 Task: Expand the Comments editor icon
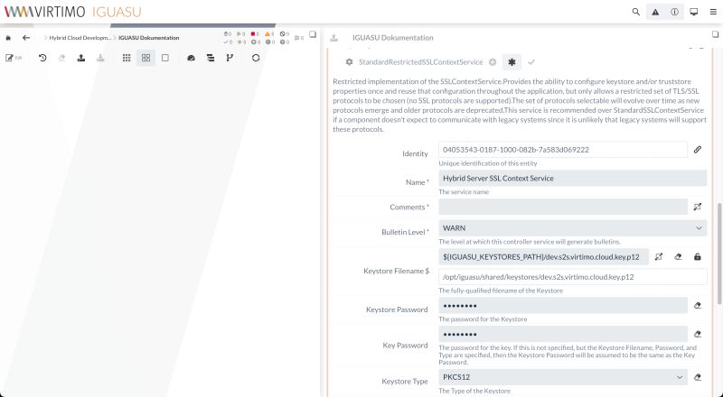pyautogui.click(x=698, y=207)
